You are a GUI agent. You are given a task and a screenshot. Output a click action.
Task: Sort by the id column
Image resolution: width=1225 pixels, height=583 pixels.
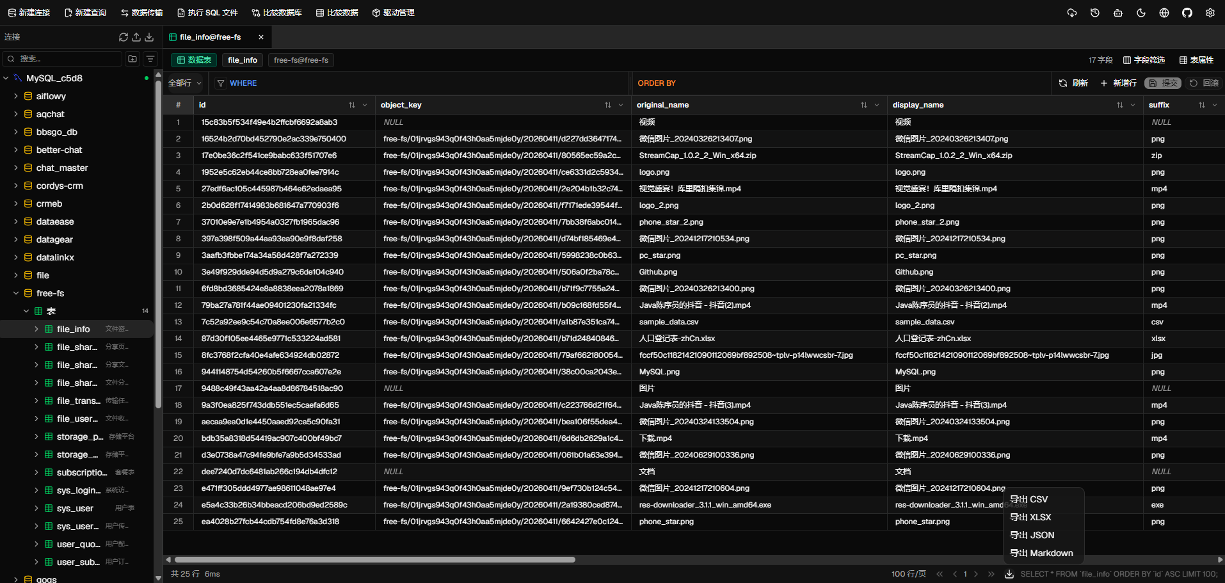click(352, 105)
